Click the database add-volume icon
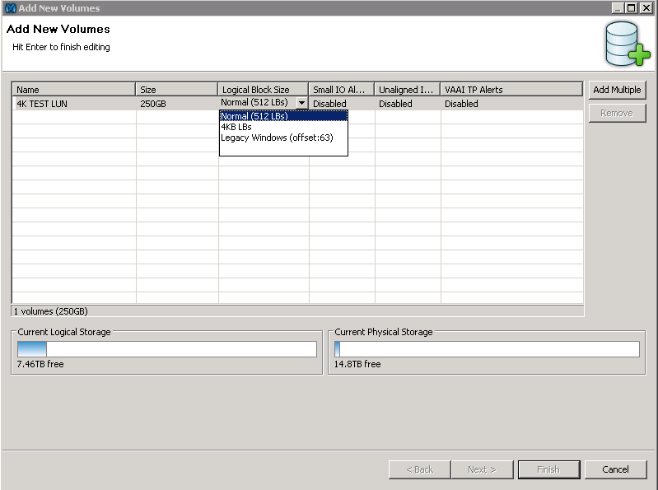Image resolution: width=658 pixels, height=490 pixels. pyautogui.click(x=628, y=44)
